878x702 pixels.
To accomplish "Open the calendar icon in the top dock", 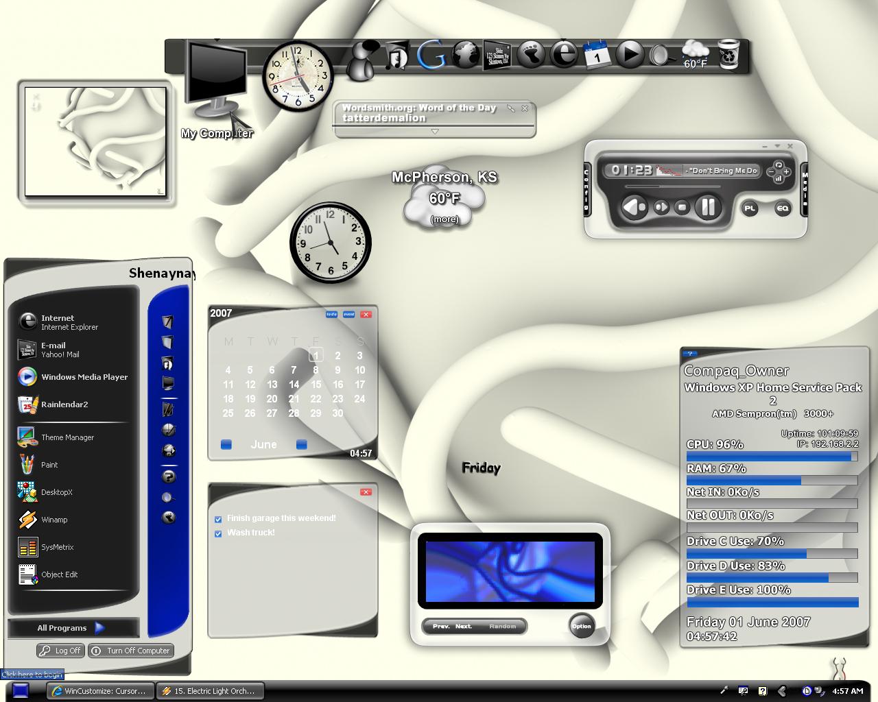I will pos(595,55).
